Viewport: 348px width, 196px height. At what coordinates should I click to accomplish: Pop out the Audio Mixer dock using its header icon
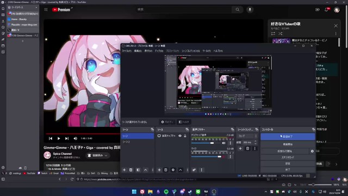click(232, 130)
